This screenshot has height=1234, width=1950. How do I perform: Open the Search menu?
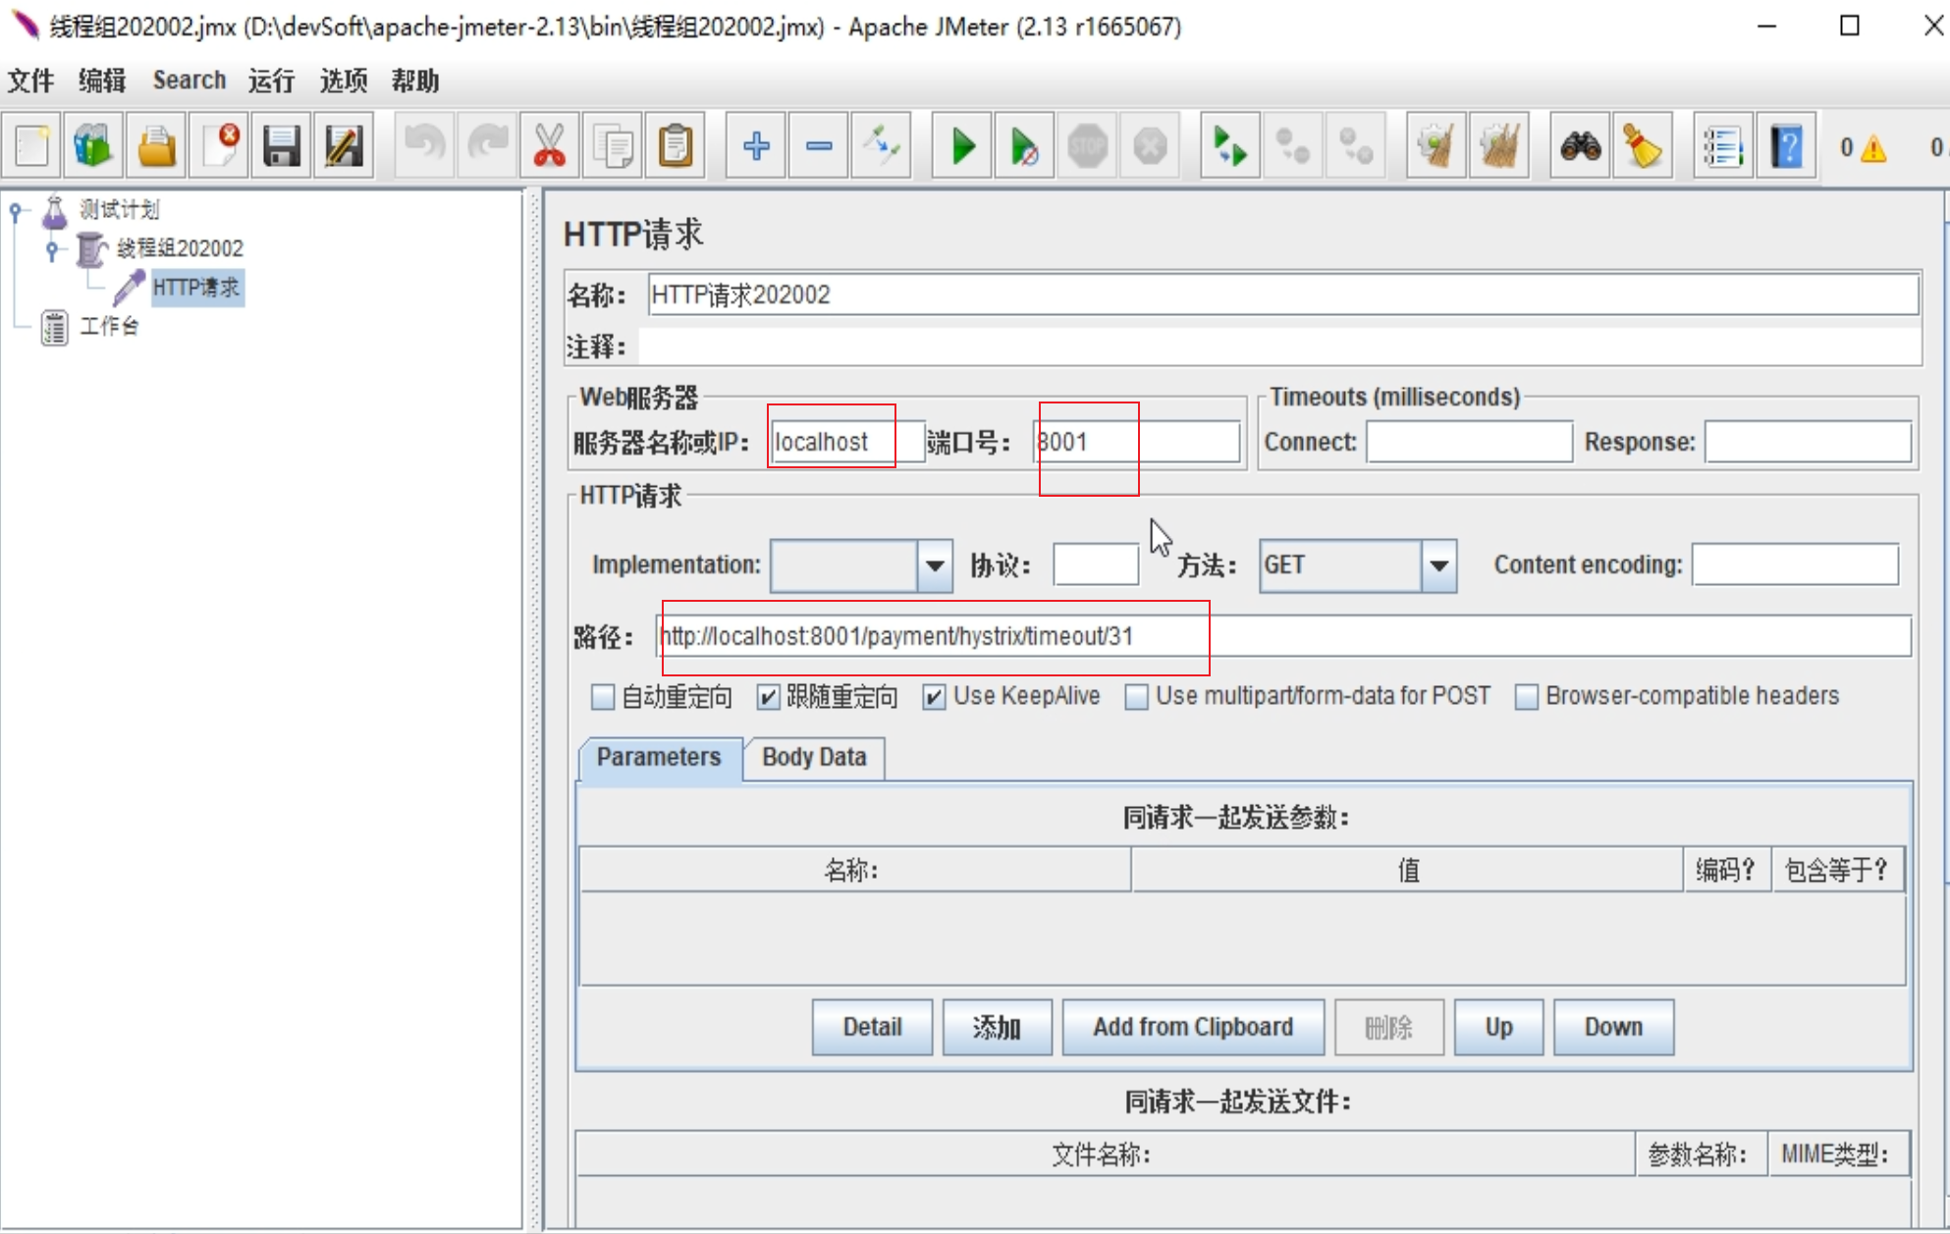click(190, 80)
